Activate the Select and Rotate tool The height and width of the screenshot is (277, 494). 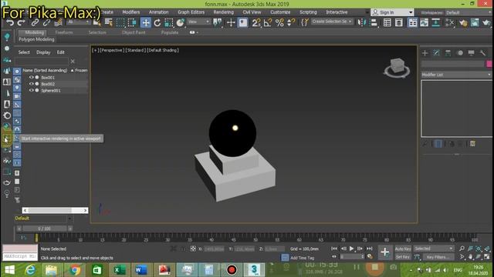click(157, 22)
